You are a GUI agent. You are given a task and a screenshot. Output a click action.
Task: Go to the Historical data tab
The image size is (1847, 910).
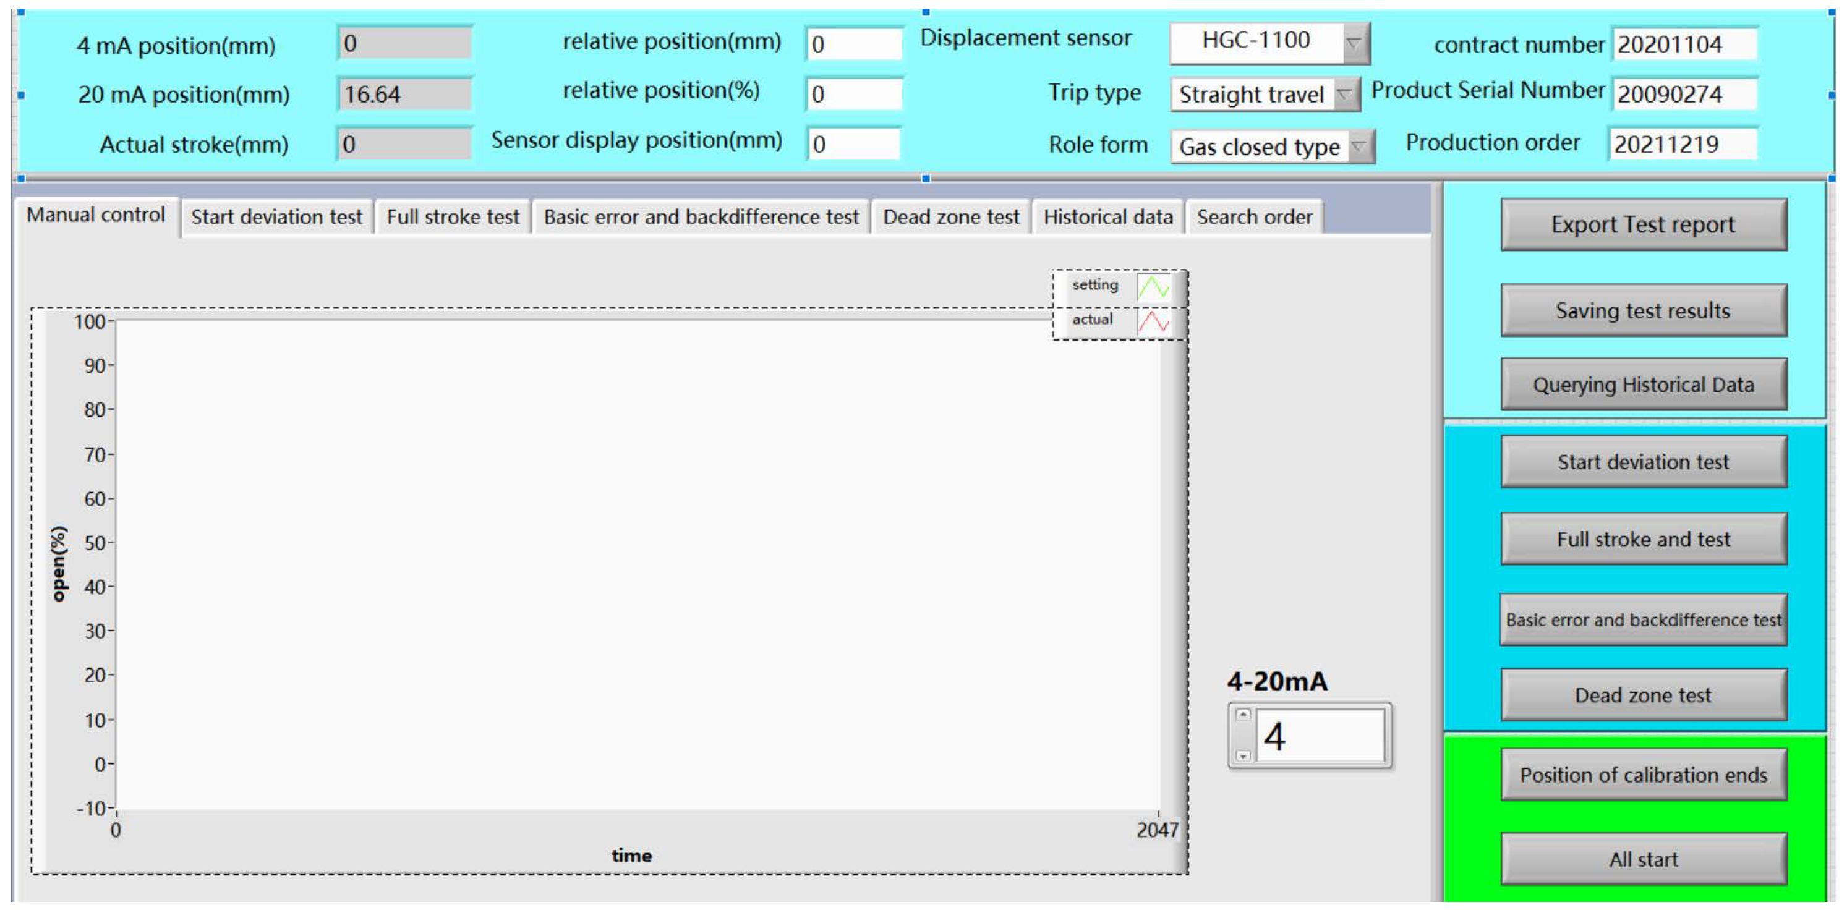[x=1108, y=216]
